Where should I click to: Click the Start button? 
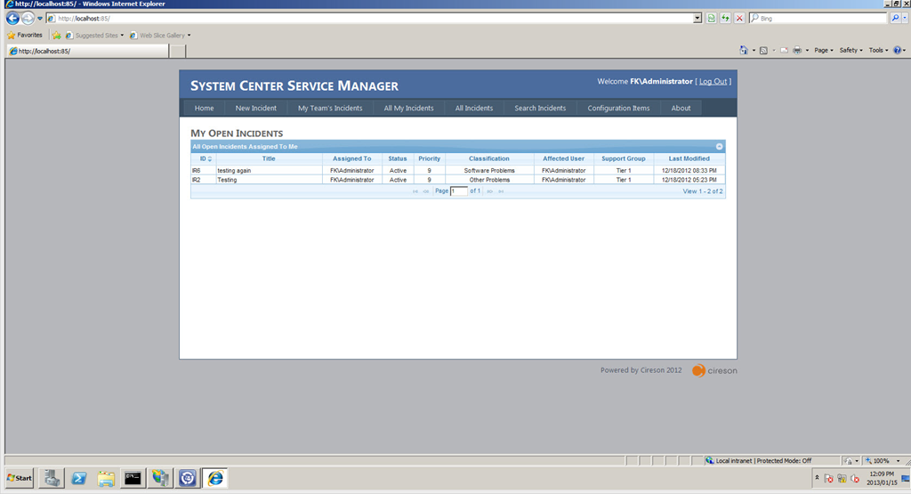[x=20, y=478]
